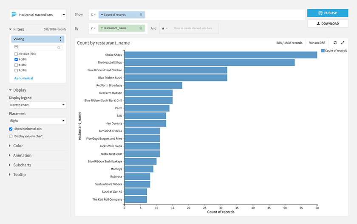Click the horizontal stacked bars chart icon
The image size is (357, 224).
coord(14,14)
